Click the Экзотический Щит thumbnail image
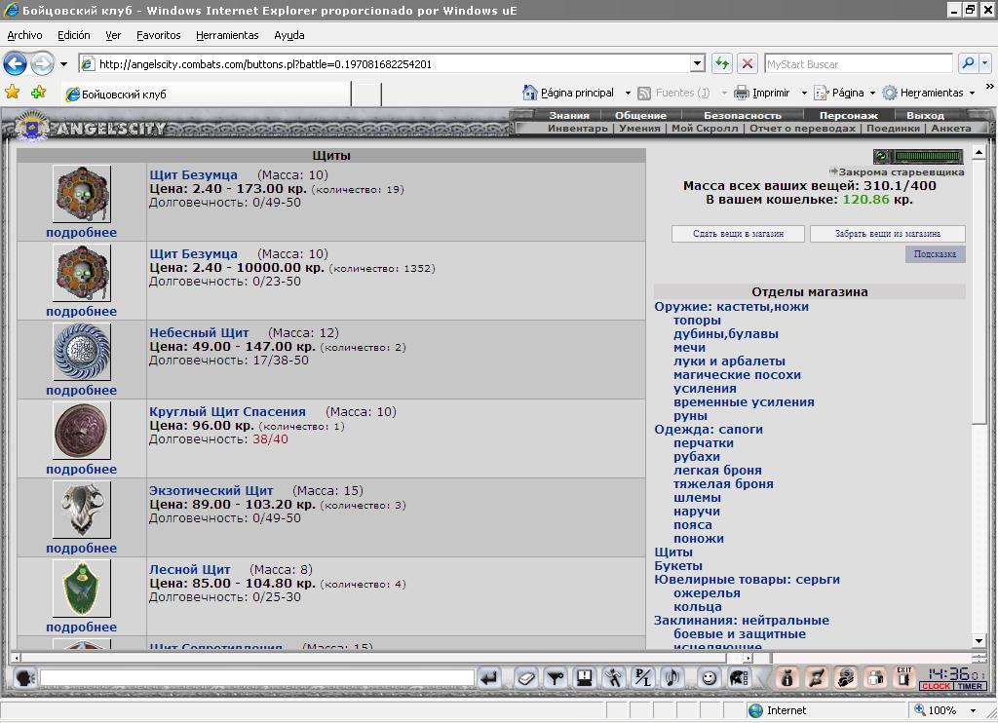998x723 pixels. point(82,510)
